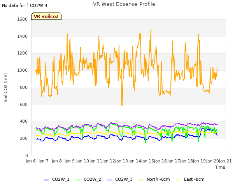Image resolution: width=249 pixels, height=187 pixels.
Task: Click the 1000 y-axis tick label
Action: coord(23,70)
